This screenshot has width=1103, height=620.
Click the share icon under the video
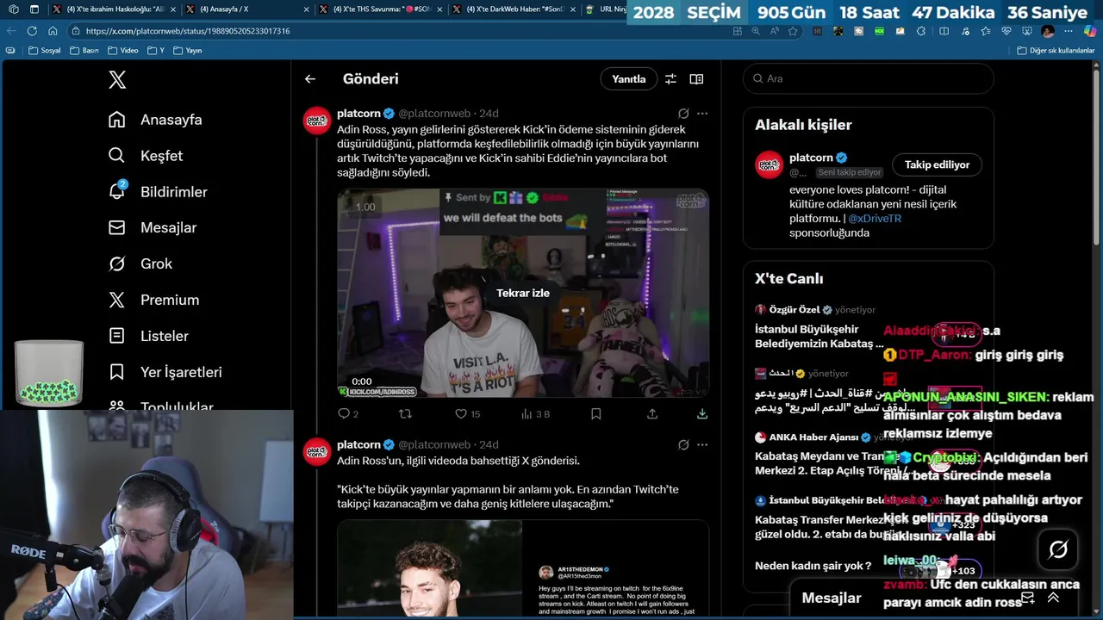coord(652,414)
